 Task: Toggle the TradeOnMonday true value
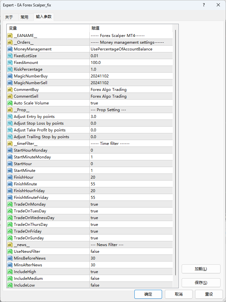click(131, 204)
